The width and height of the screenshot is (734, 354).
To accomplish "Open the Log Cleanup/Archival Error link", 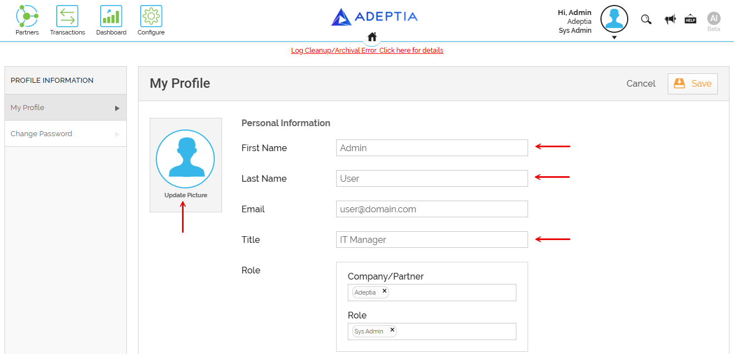I will coord(367,50).
